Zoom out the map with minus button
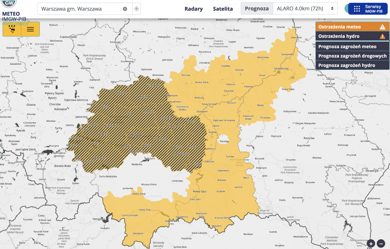The image size is (390, 249). 381,244
